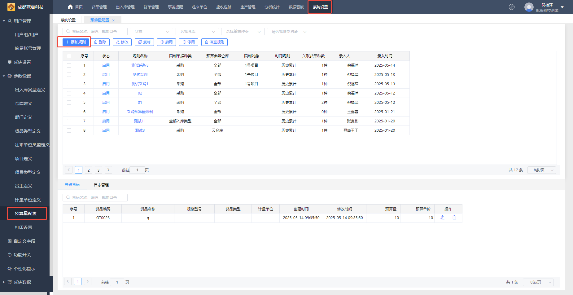Check the row checkbox for 采购预算量限制

tap(69, 112)
